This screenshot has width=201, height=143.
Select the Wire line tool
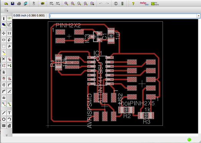click(x=4, y=113)
